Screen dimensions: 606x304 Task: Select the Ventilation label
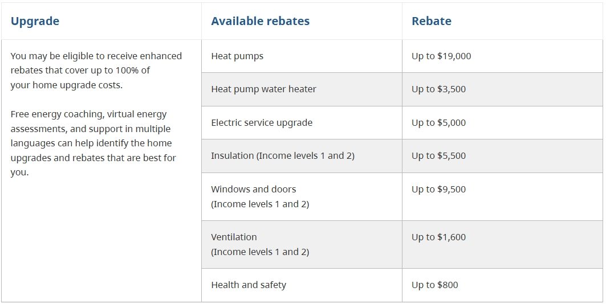click(x=234, y=237)
